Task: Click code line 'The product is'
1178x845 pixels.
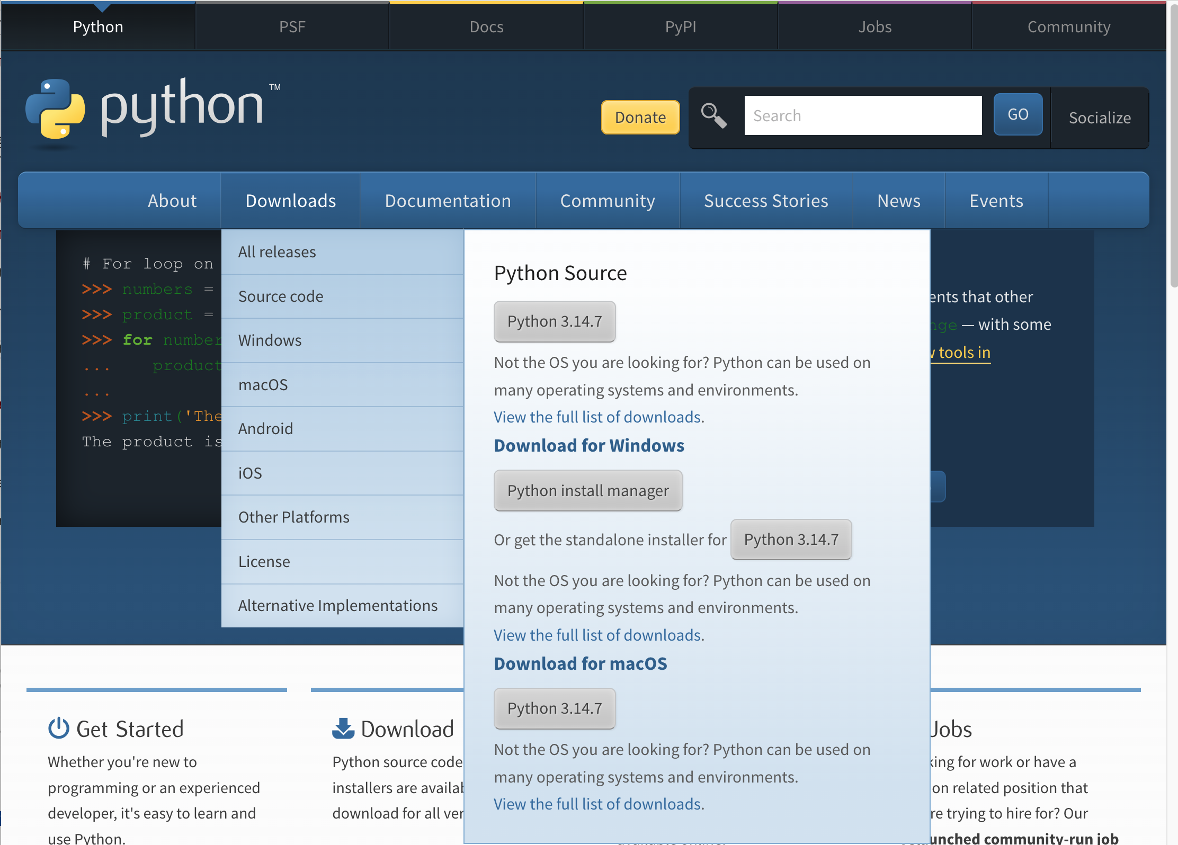Action: [x=152, y=442]
